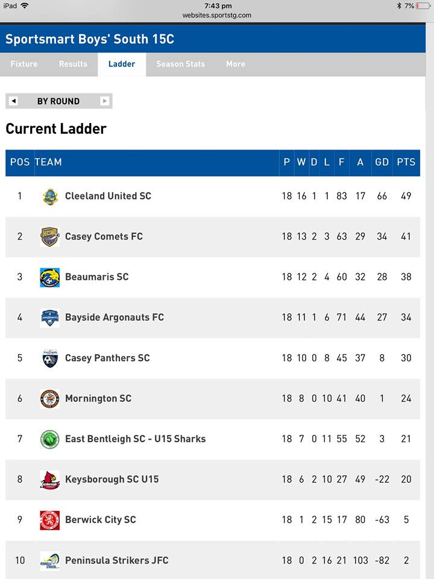
Task: Open the Casey Comets FC team link
Action: [x=104, y=236]
